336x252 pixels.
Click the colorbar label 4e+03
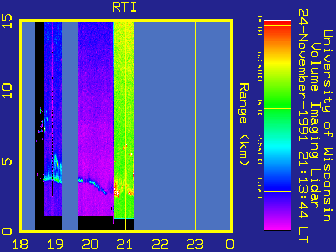coord(259,108)
